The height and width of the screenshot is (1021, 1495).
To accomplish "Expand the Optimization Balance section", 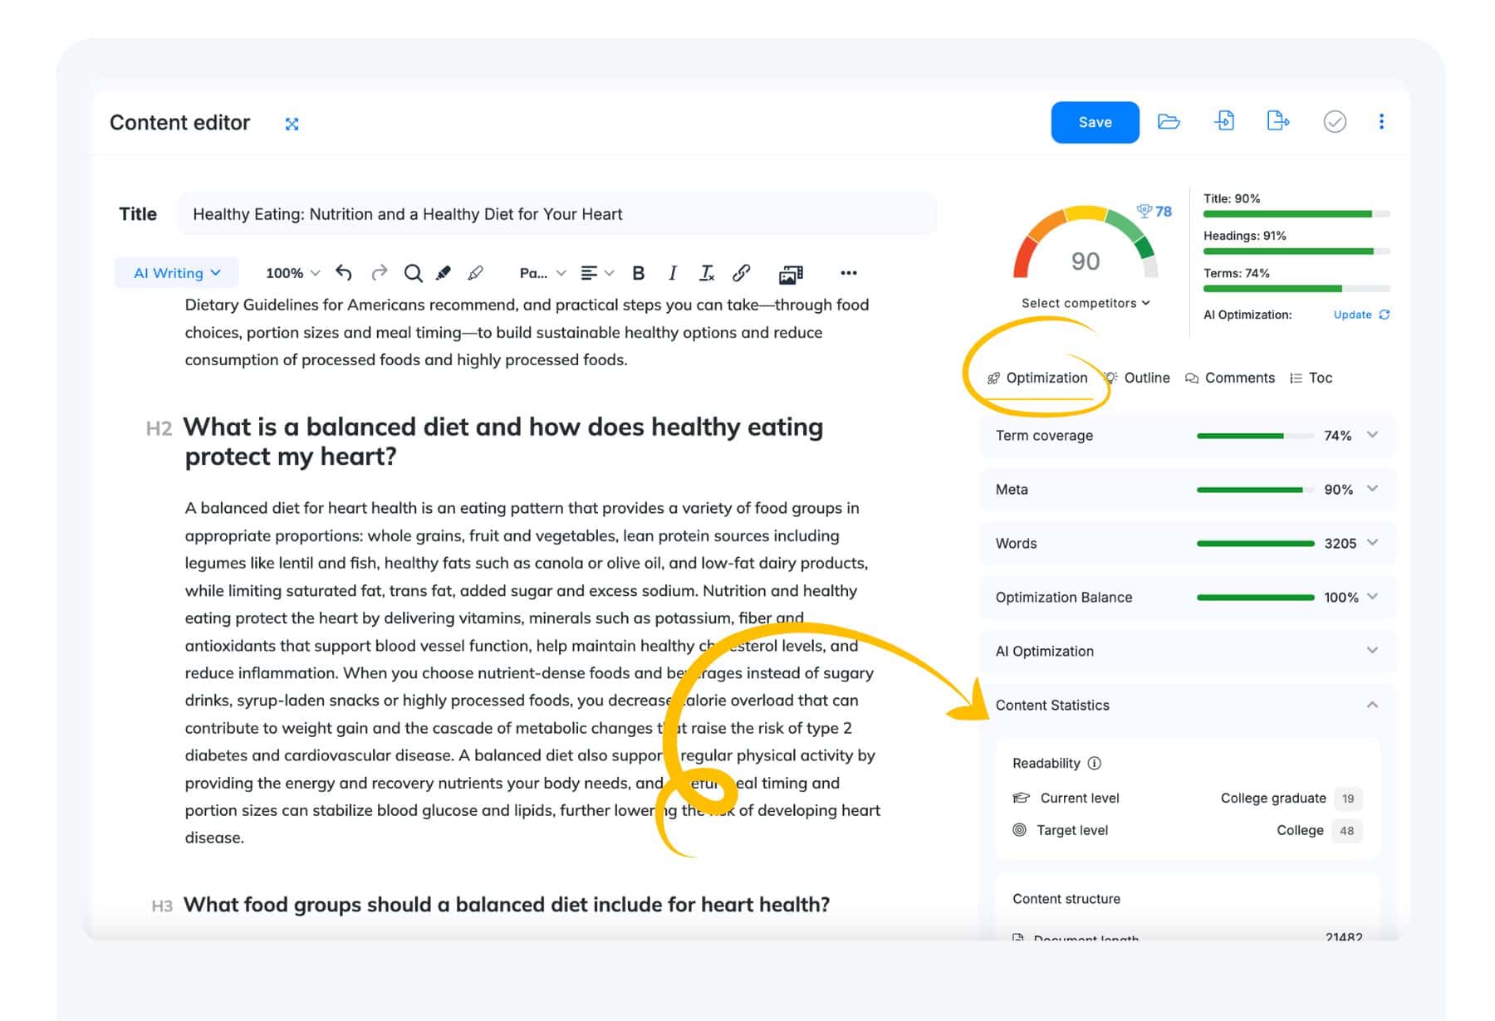I will (x=1188, y=597).
